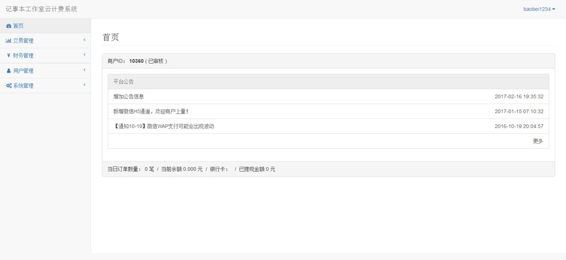Open the baobei1234 user dropdown
566x260 pixels.
click(539, 9)
